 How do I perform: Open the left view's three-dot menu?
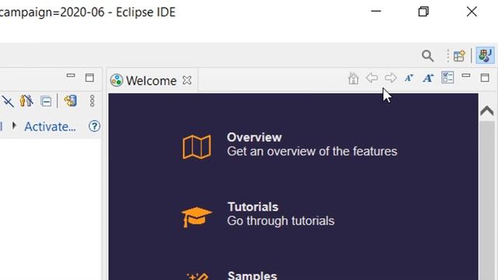click(x=92, y=101)
